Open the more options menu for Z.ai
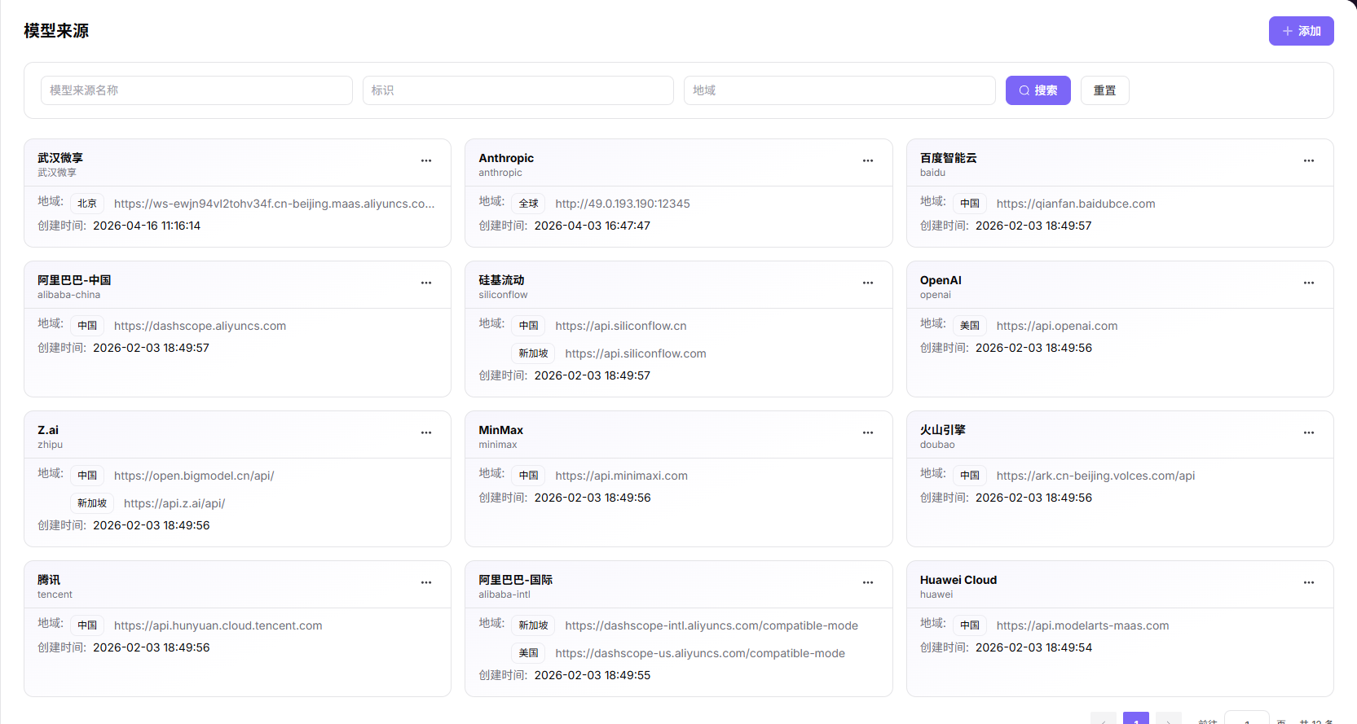Viewport: 1357px width, 724px height. [x=426, y=432]
